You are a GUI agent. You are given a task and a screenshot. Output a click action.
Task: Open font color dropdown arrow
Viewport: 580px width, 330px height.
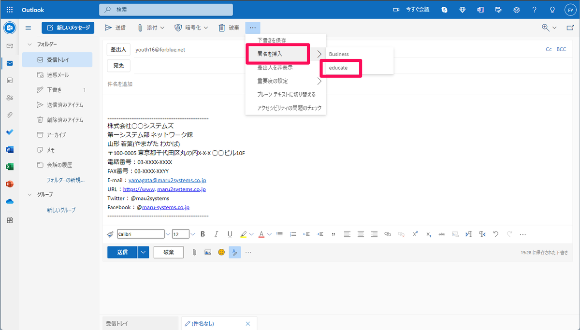(269, 234)
